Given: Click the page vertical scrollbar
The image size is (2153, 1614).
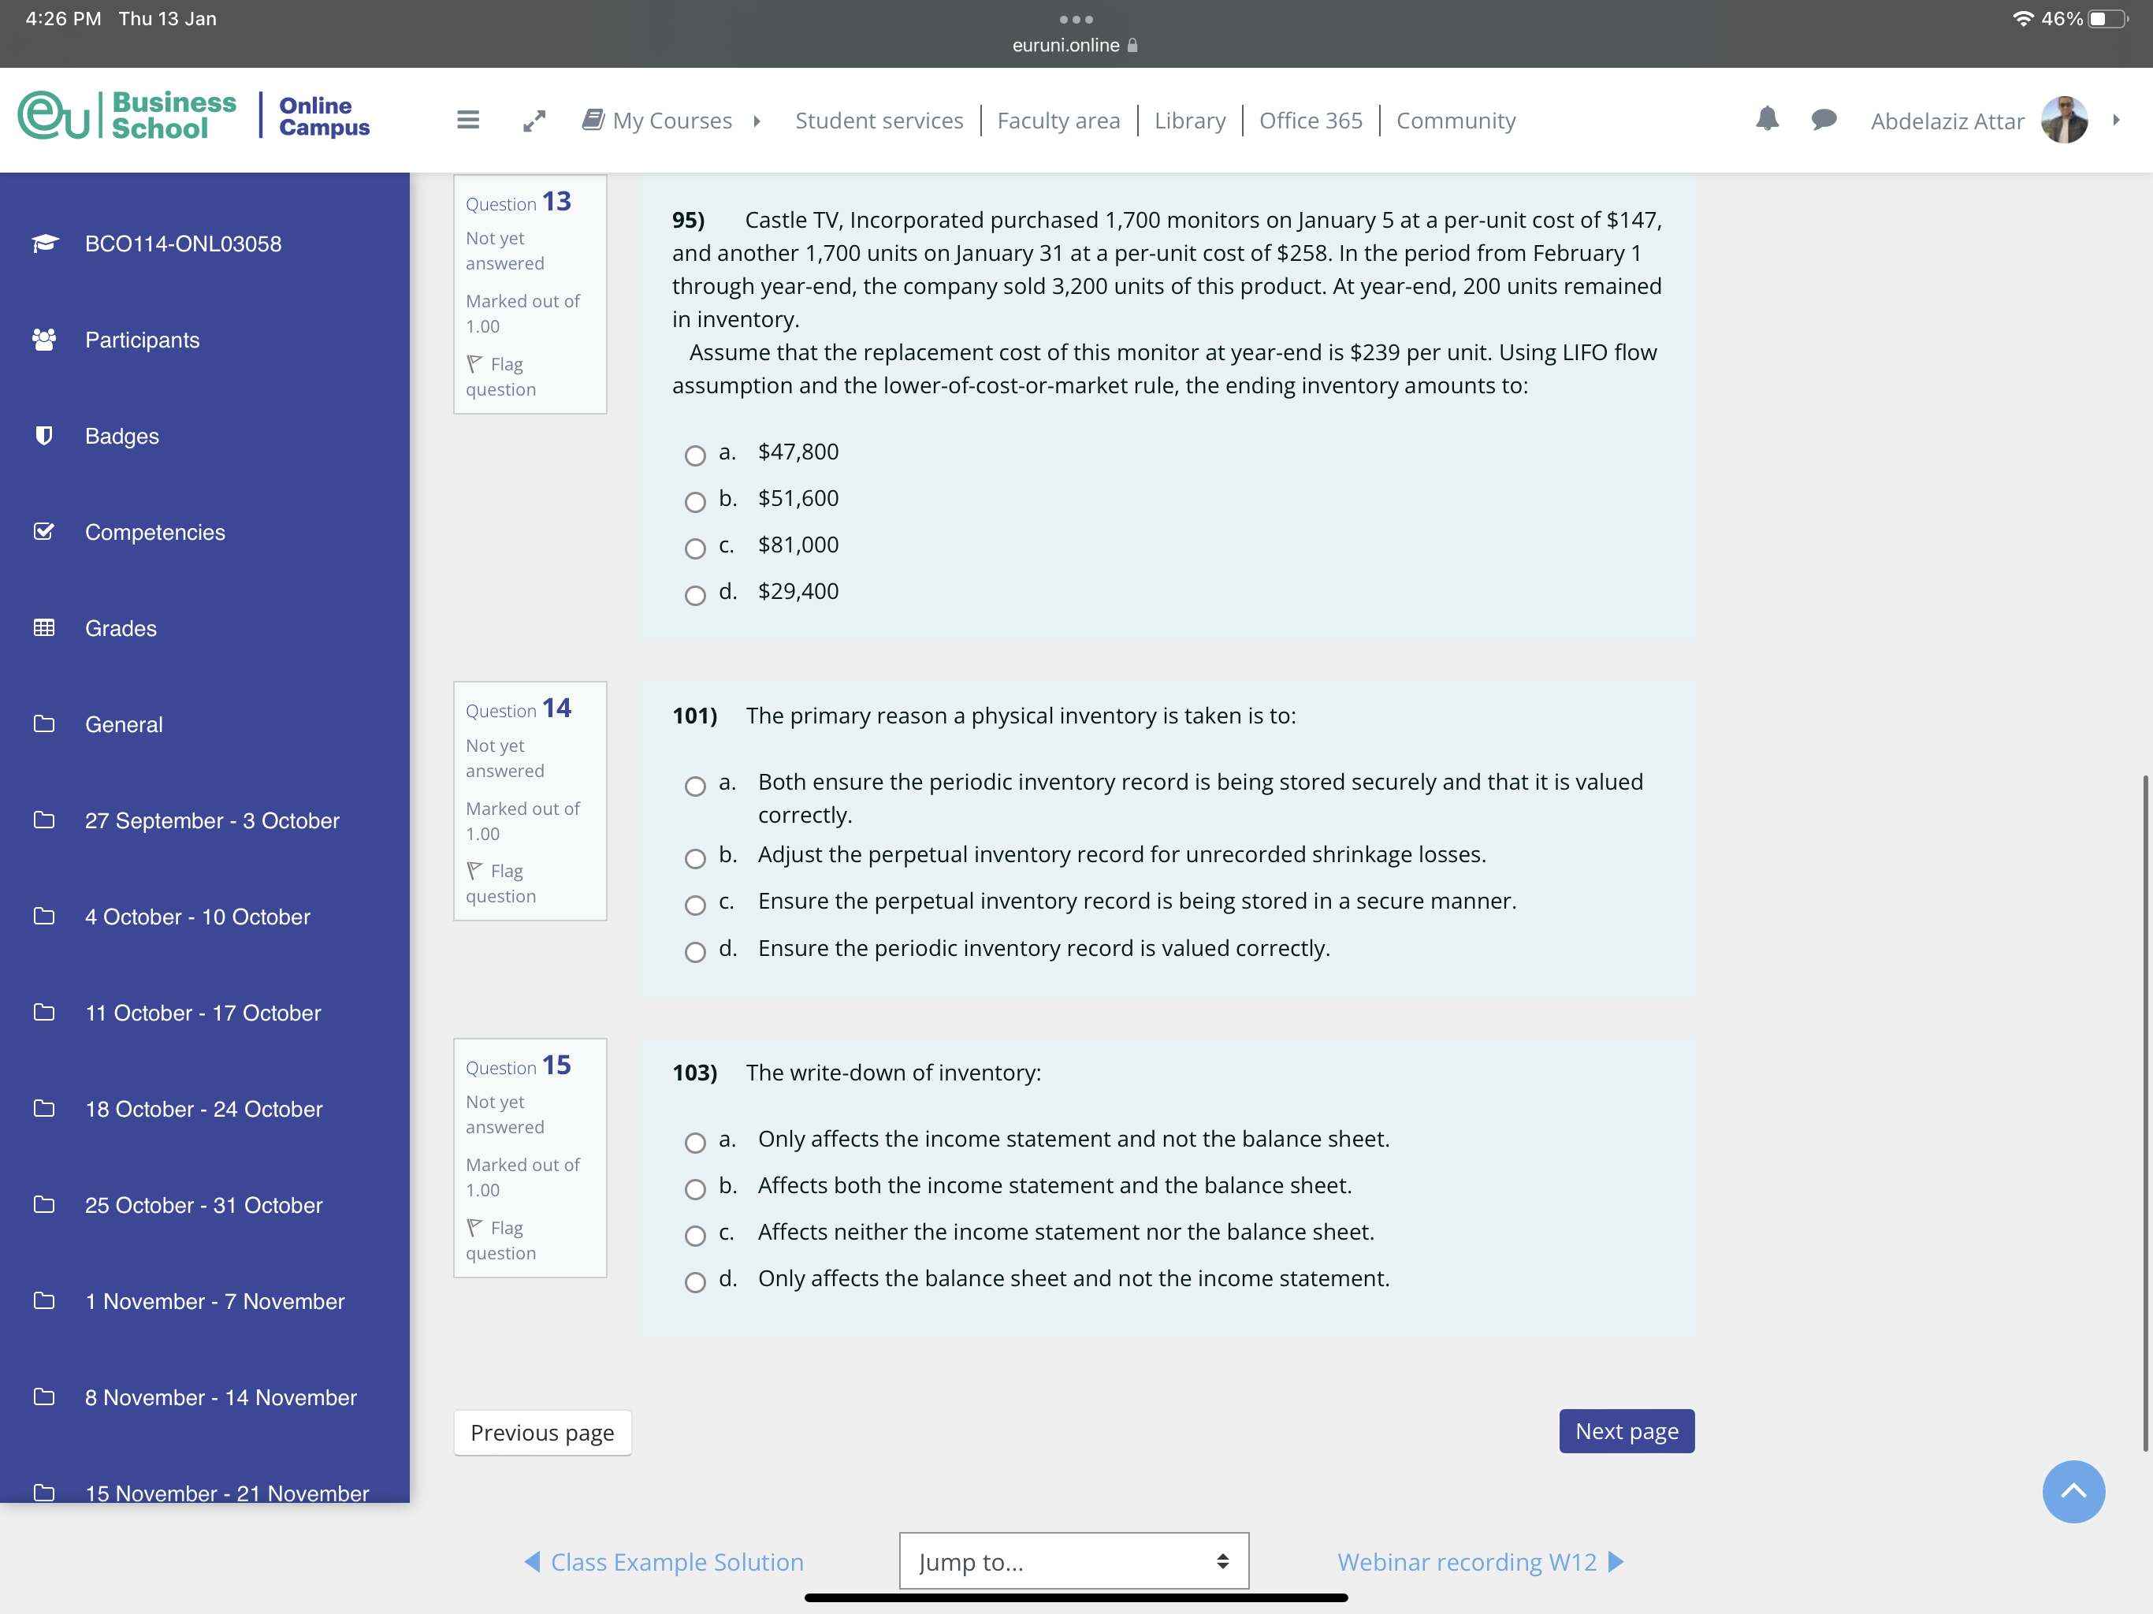Looking at the screenshot, I should pos(2144,1113).
